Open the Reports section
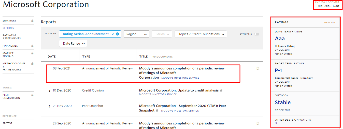Viewport: 343px width, 129px height. [8, 28]
